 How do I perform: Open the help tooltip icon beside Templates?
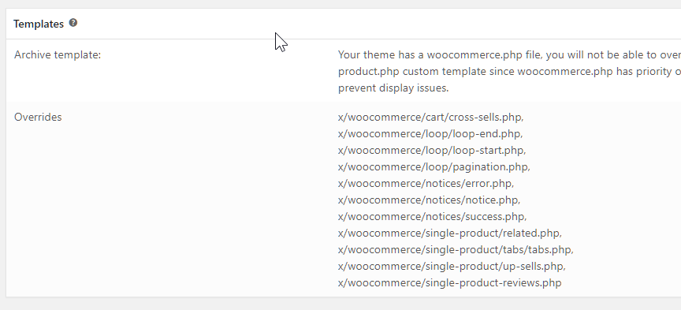[73, 23]
